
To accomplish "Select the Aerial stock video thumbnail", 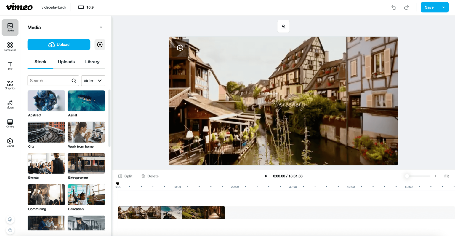I will pyautogui.click(x=86, y=101).
